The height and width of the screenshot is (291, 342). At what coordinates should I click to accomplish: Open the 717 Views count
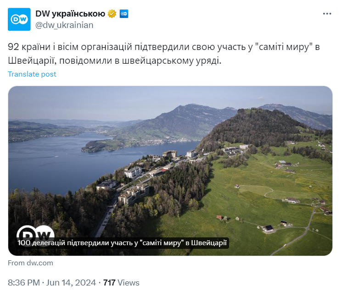click(x=121, y=283)
